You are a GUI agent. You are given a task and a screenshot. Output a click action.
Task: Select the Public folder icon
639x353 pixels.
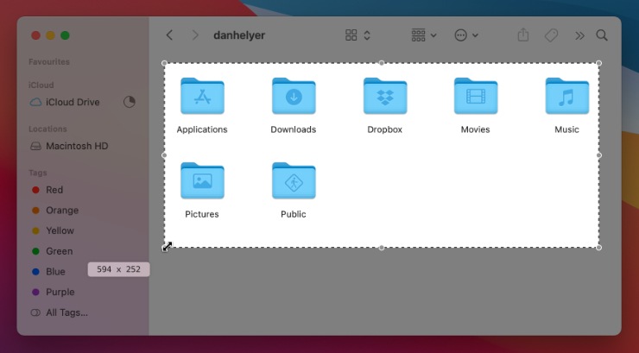(x=294, y=180)
